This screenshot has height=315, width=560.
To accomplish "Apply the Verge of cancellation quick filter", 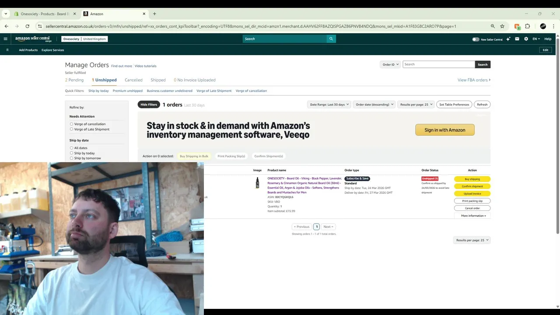I will [x=251, y=91].
